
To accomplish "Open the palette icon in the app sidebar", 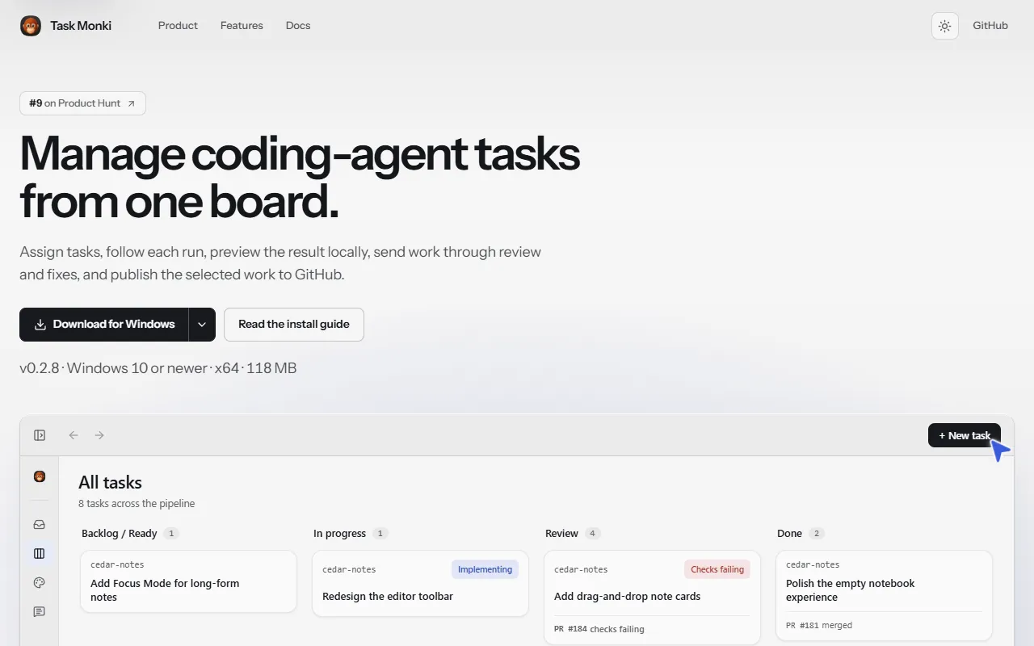I will pos(40,582).
